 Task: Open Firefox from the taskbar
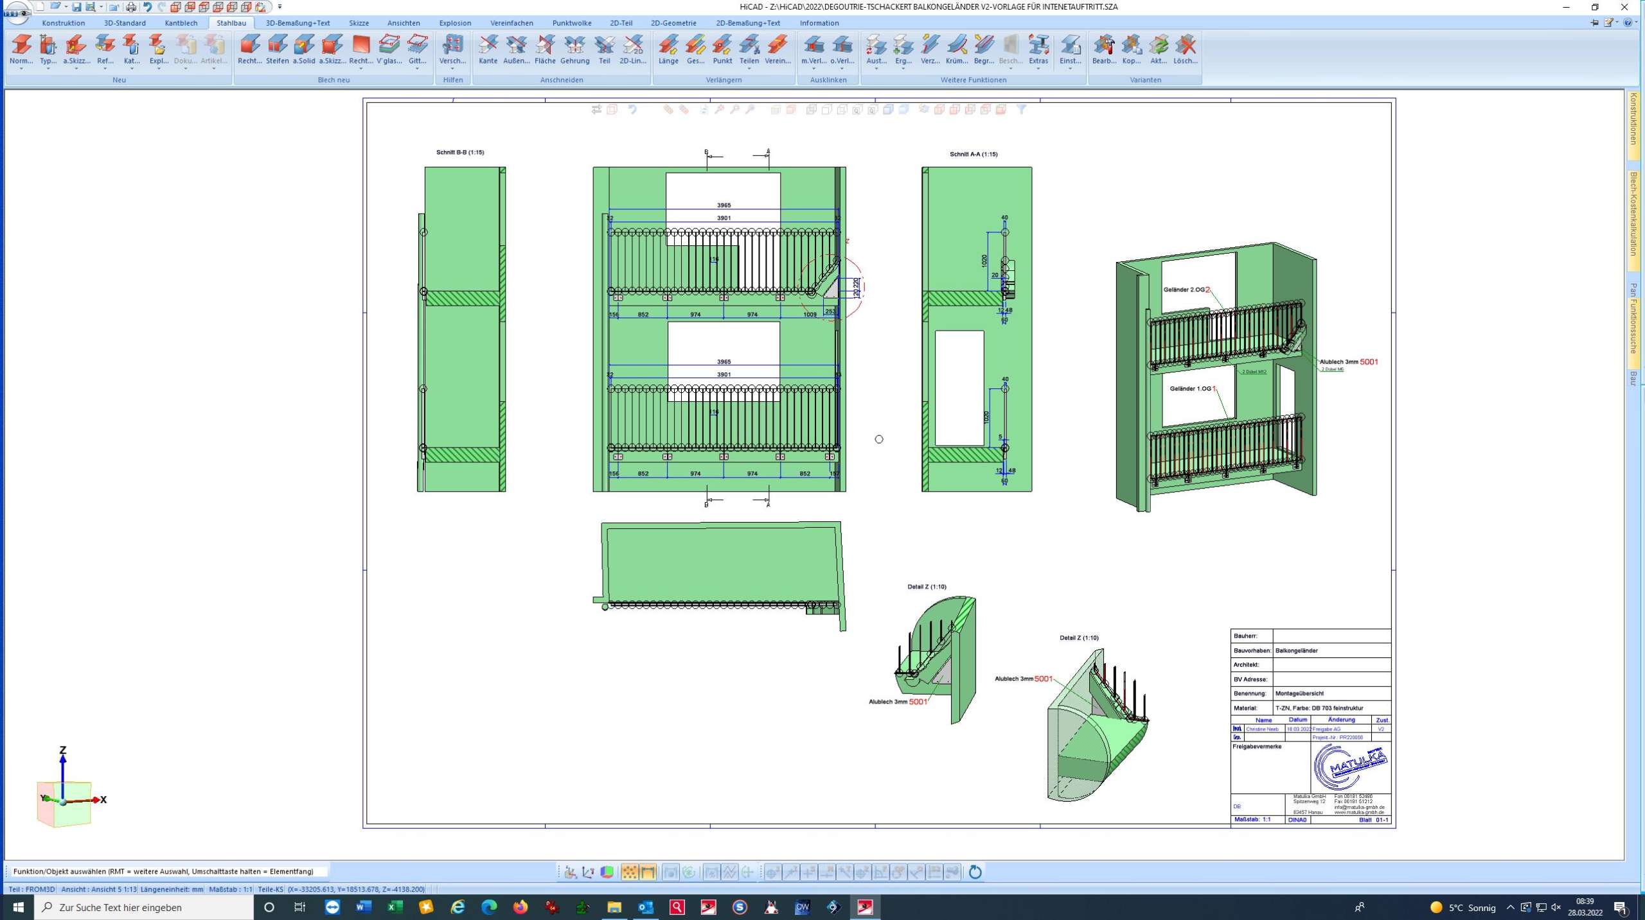coord(520,907)
